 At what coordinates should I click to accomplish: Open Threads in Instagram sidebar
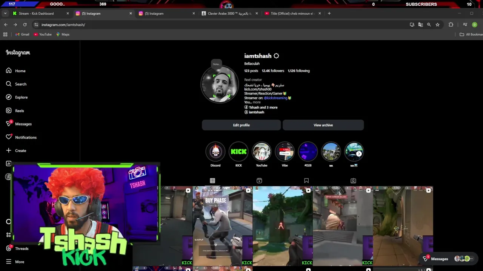coord(17,248)
